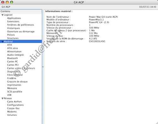Close the window with the red button
The height and width of the screenshot is (124, 158).
click(3, 2)
